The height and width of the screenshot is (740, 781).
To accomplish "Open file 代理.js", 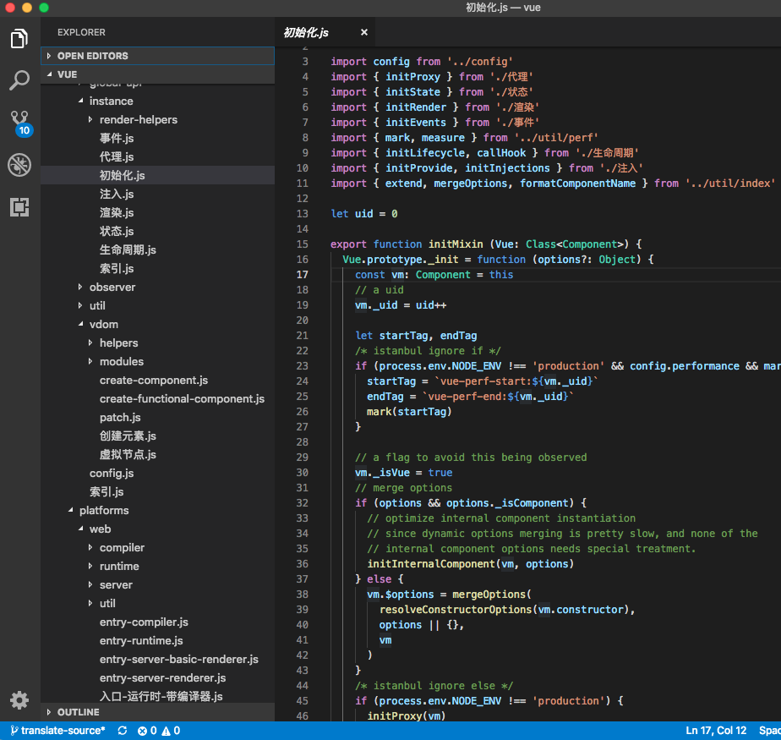I will click(x=157, y=157).
